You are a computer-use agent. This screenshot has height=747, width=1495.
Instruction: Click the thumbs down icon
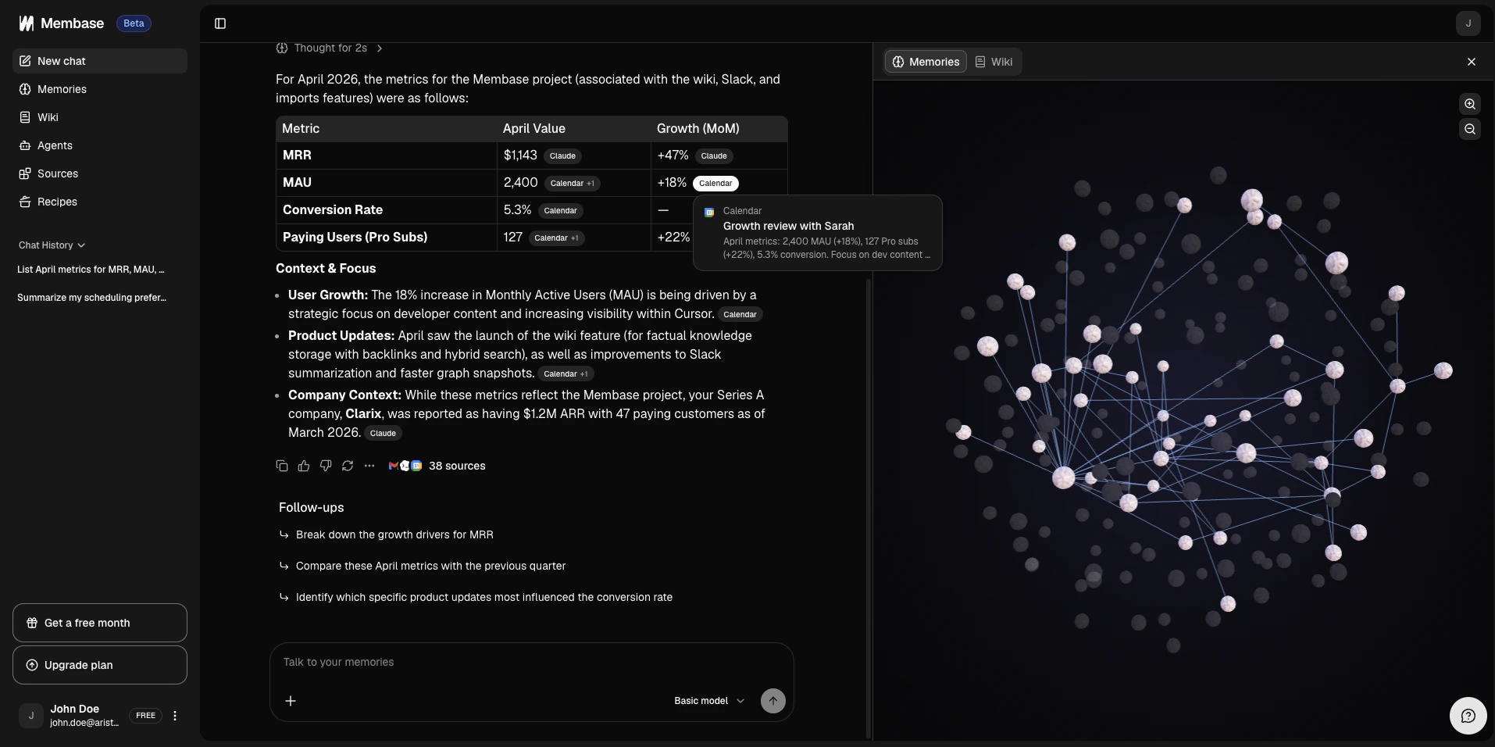point(326,466)
